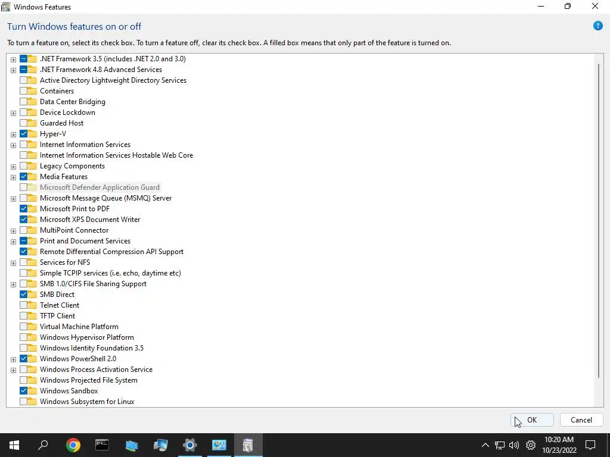Click the SMB Direct folder icon
The height and width of the screenshot is (457, 610).
pyautogui.click(x=32, y=295)
